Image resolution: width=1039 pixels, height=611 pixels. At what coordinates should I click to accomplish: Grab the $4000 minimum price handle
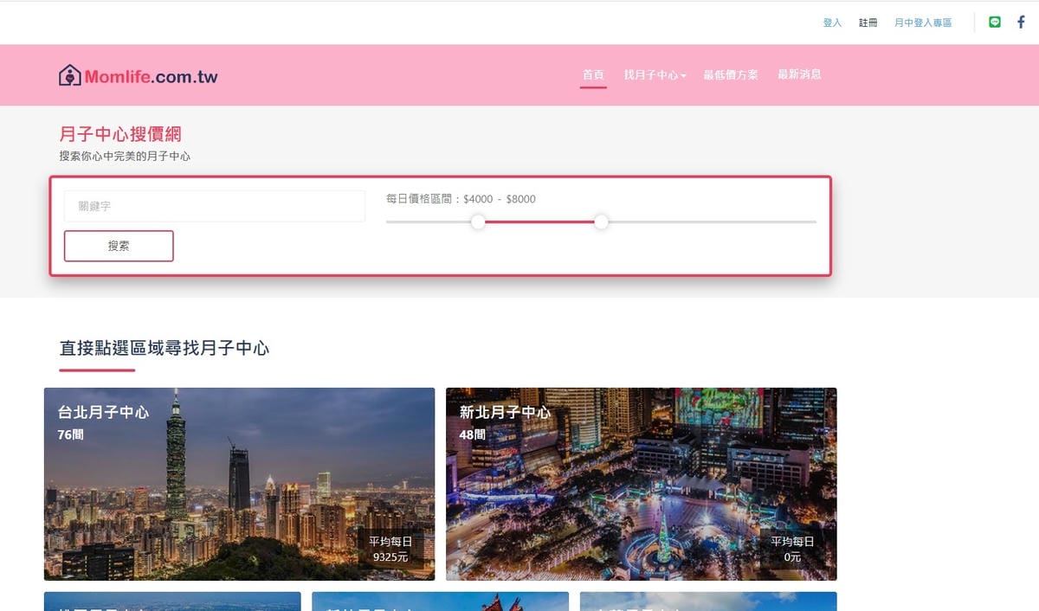478,222
